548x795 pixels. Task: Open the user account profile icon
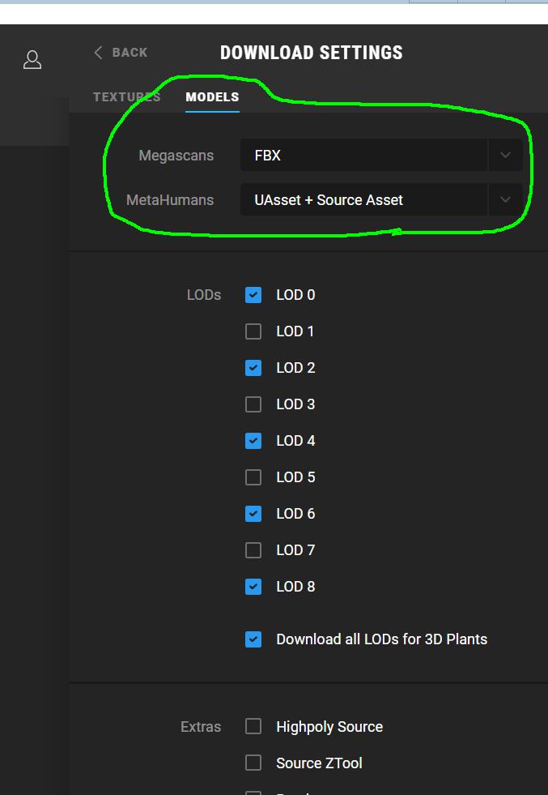32,60
